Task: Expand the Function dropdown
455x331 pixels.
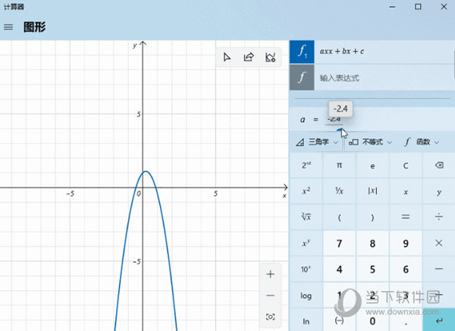Action: (x=422, y=142)
